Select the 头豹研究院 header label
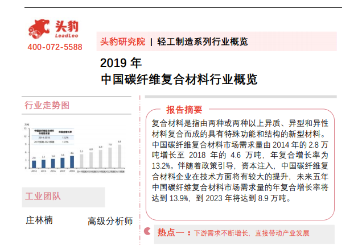 click(122, 42)
